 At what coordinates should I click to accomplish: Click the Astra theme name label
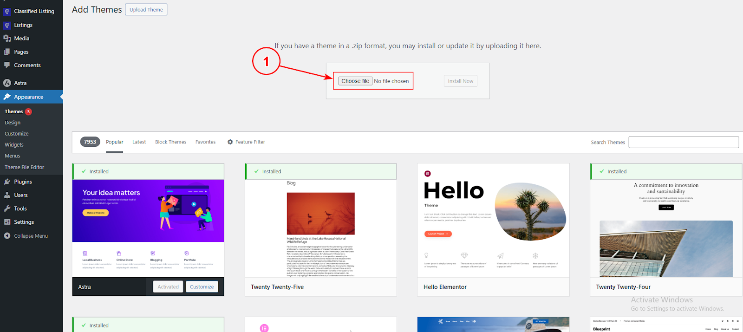pyautogui.click(x=85, y=287)
